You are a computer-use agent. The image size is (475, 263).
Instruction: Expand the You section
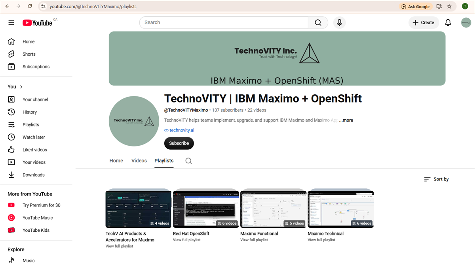tap(15, 86)
